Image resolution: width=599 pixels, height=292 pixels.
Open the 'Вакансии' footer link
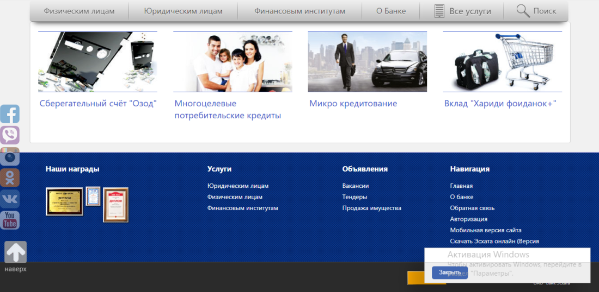click(x=355, y=186)
